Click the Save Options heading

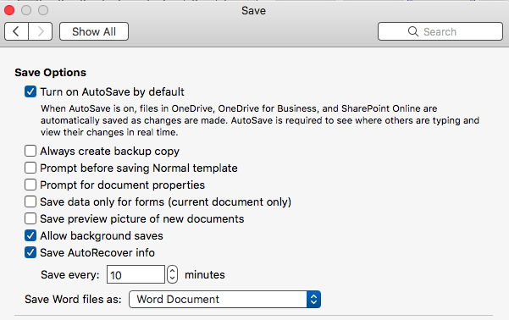click(50, 72)
